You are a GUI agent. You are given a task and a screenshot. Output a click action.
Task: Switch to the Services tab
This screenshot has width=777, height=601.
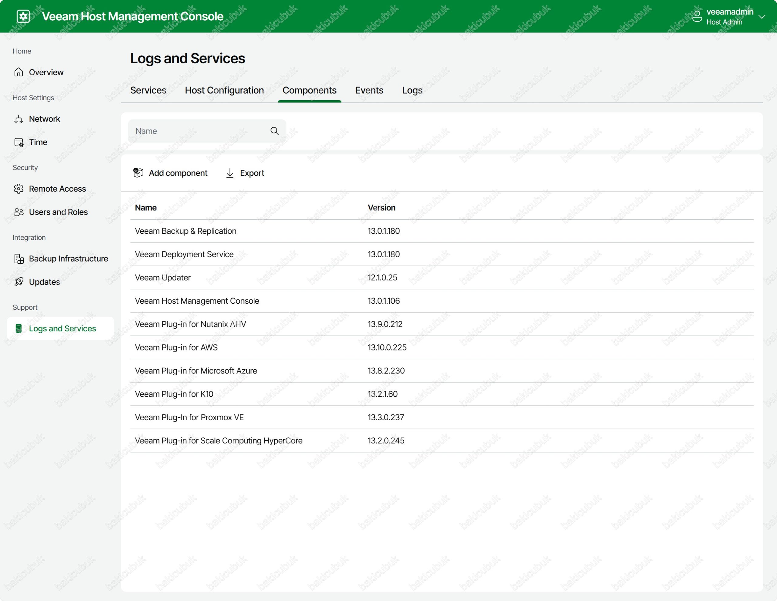click(148, 90)
